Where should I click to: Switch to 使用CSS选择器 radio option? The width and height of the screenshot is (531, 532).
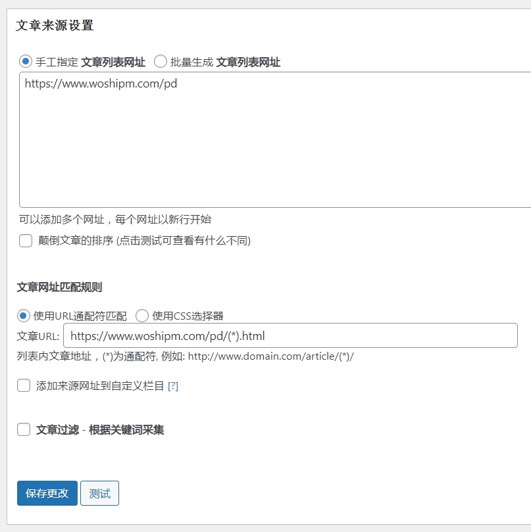coord(142,316)
